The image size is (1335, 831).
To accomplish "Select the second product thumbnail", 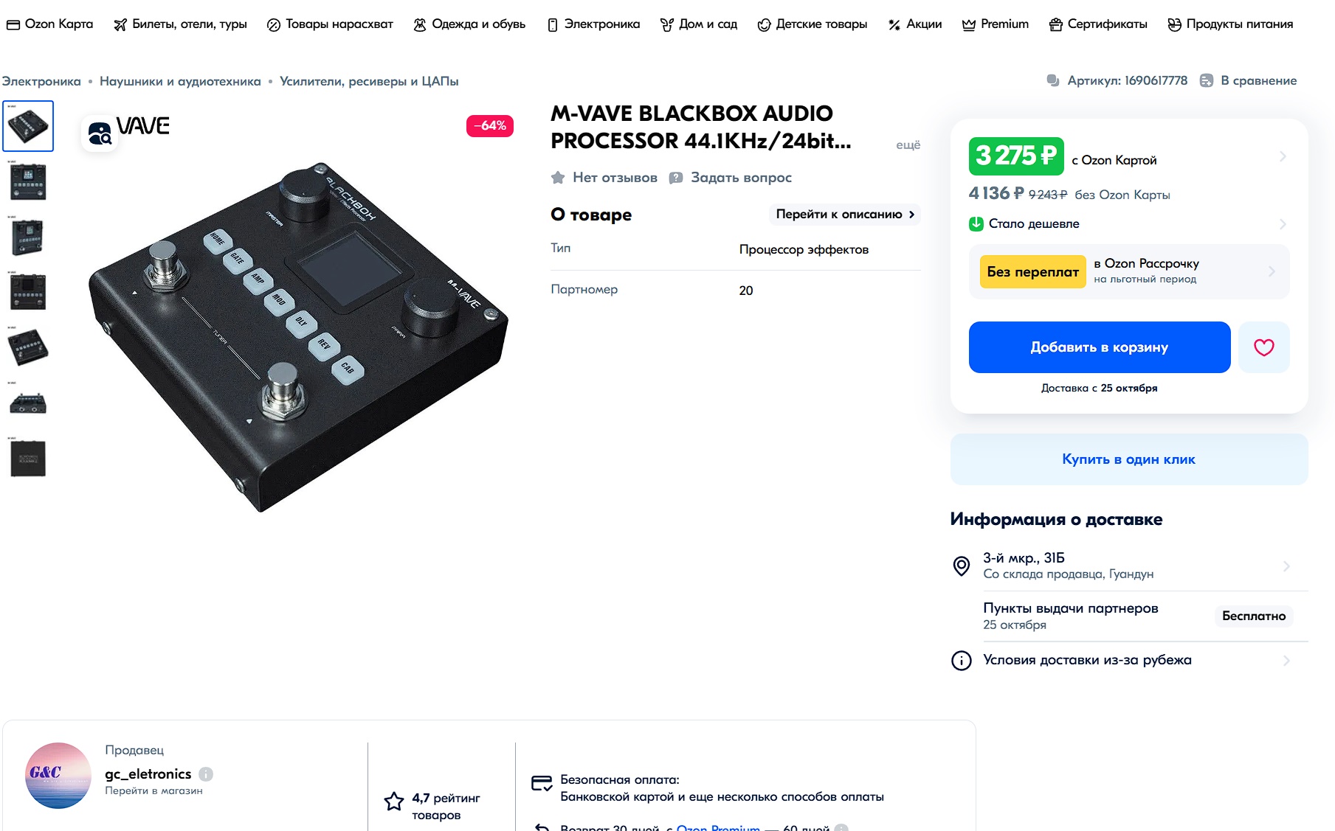I will click(x=28, y=181).
